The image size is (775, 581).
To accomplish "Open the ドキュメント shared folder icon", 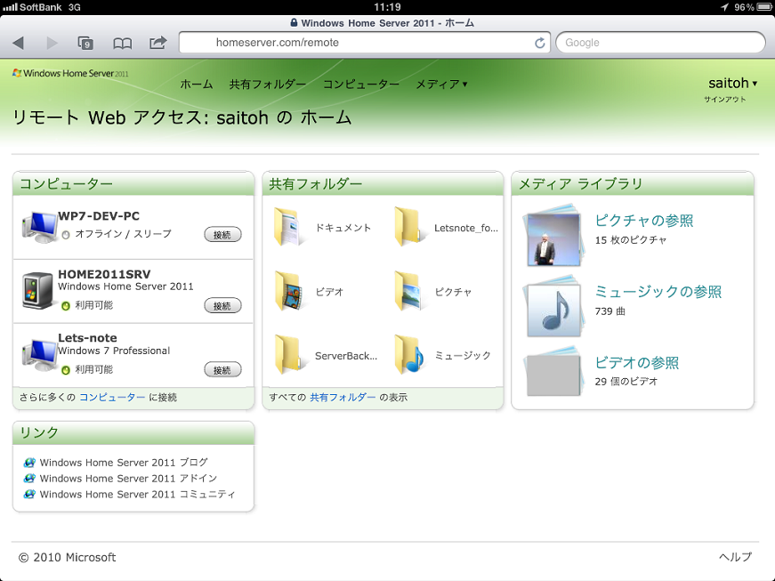I will point(289,227).
